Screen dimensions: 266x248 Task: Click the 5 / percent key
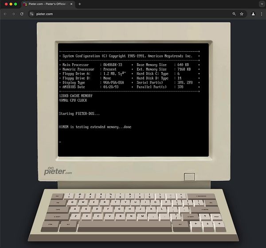(110, 196)
